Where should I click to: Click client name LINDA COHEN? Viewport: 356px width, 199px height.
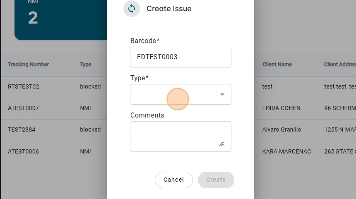tap(281, 108)
